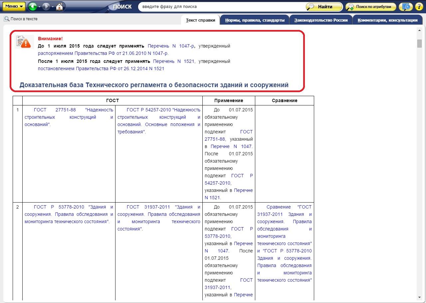Open постановлением Правительства РФ от 26.12.2014 link
Screen dimensions: 426x303
[101, 69]
